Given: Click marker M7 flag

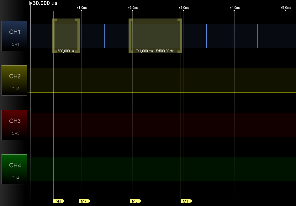Looking at the screenshot, I should [x=84, y=201].
